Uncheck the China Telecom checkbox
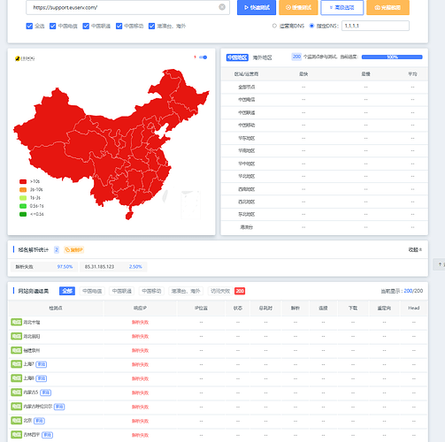The image size is (445, 442). click(53, 26)
